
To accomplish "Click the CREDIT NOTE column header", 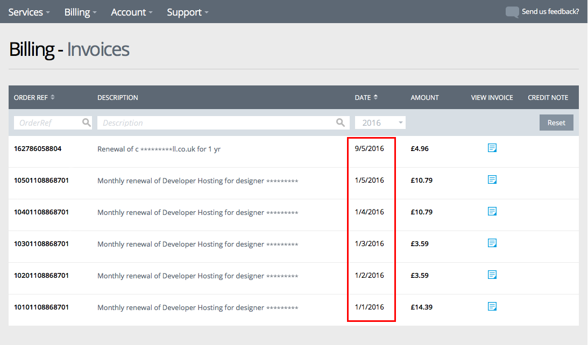I will (x=548, y=97).
